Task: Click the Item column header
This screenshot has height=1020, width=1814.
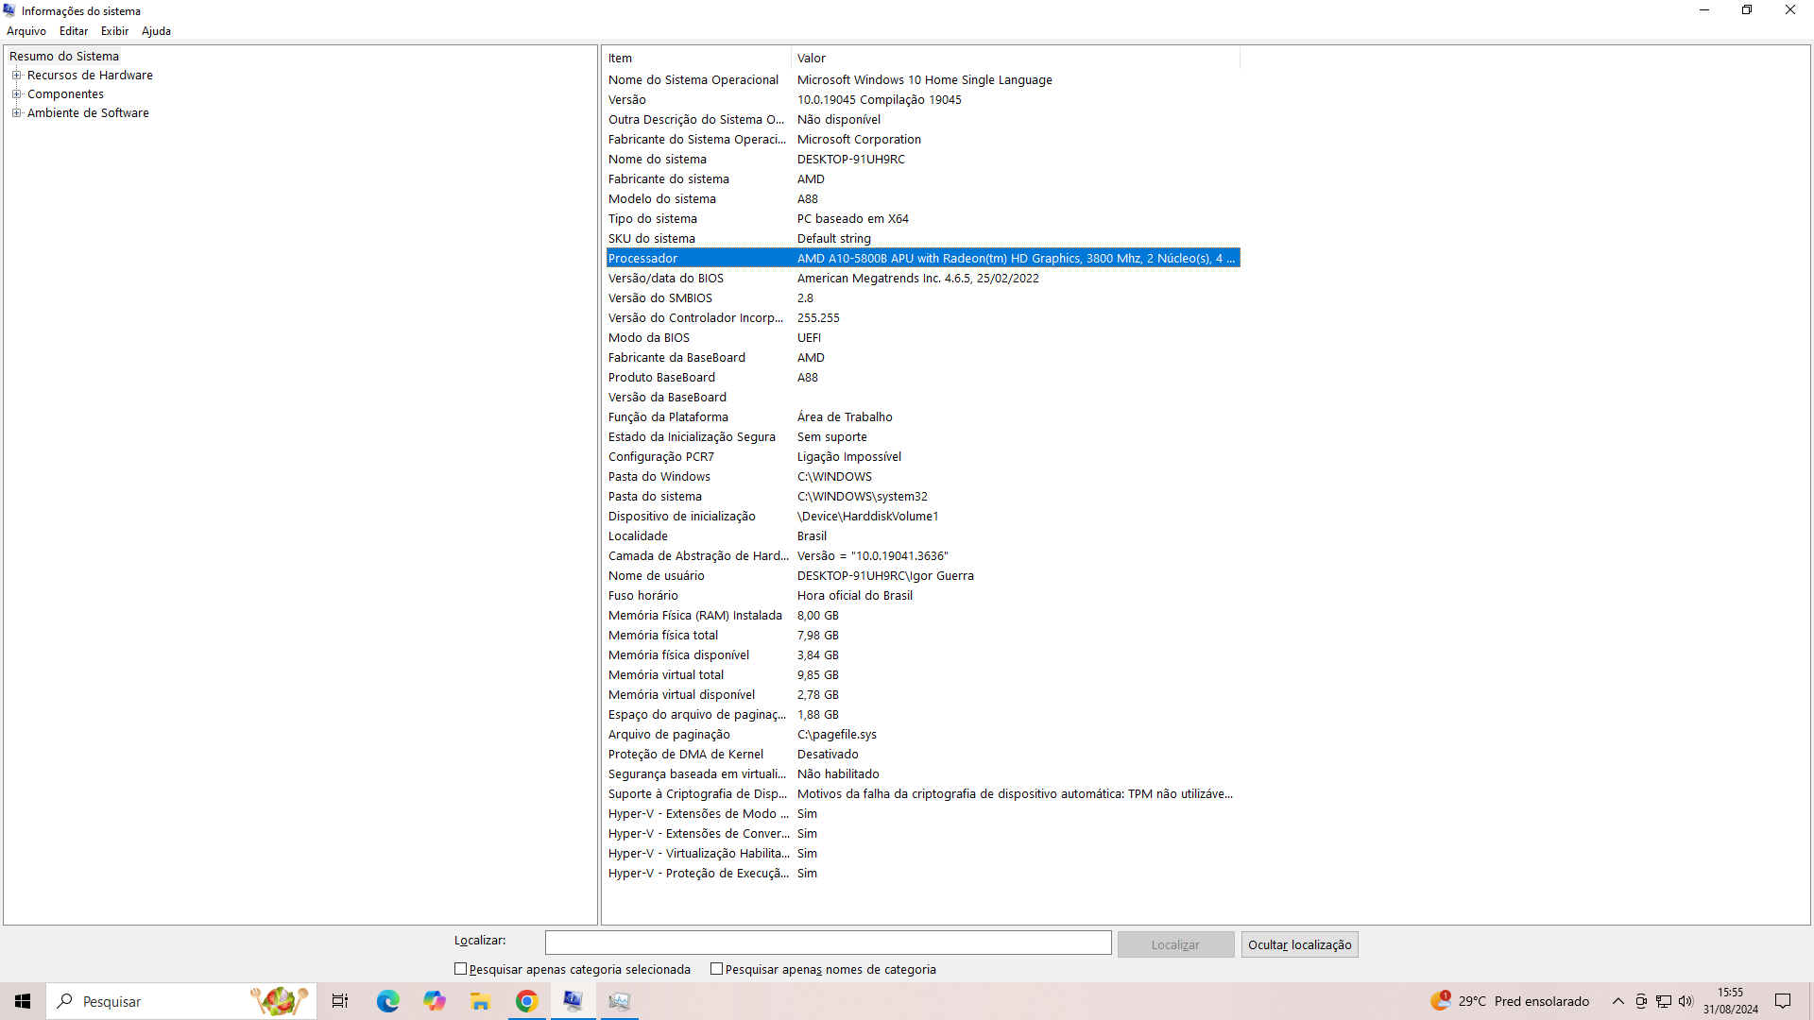Action: pos(697,59)
